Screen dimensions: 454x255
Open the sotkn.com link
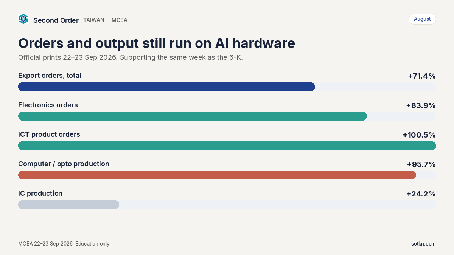(x=423, y=244)
